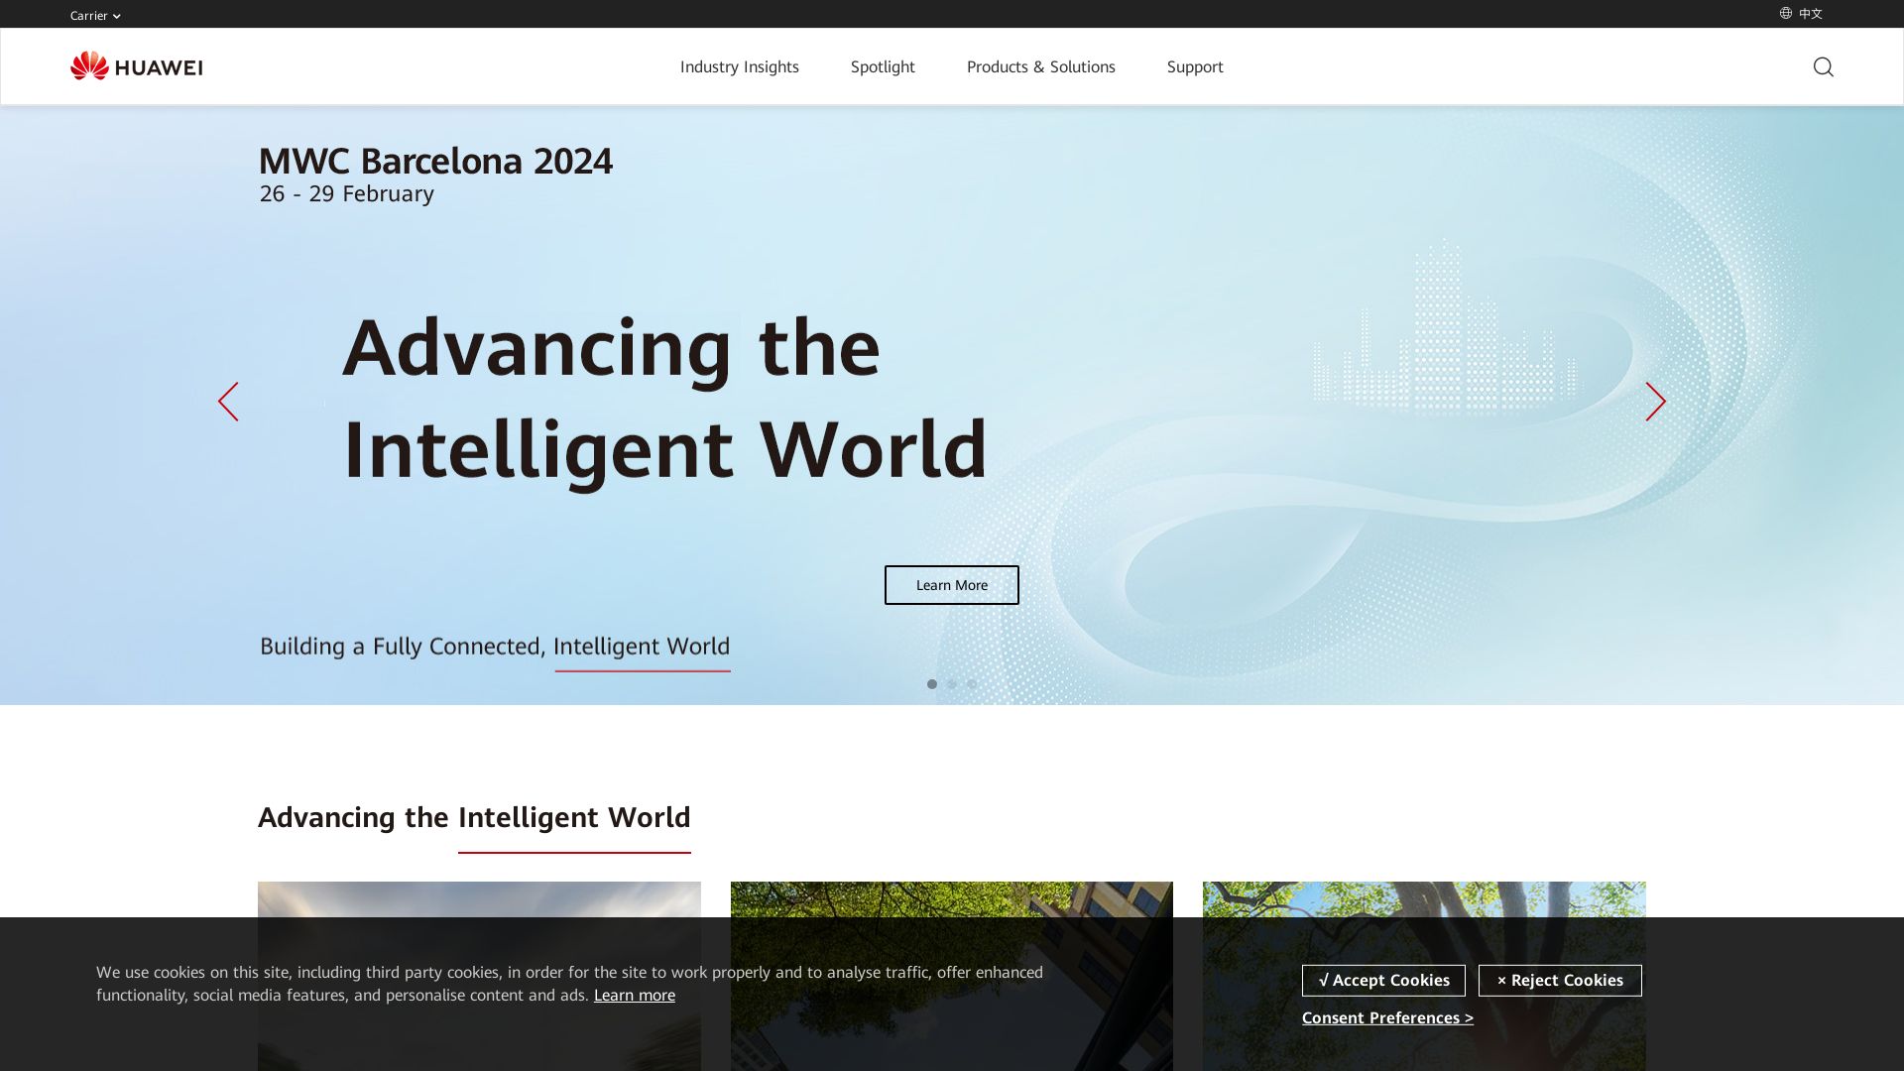This screenshot has width=1904, height=1071.
Task: Click the globe language icon
Action: (x=1785, y=14)
